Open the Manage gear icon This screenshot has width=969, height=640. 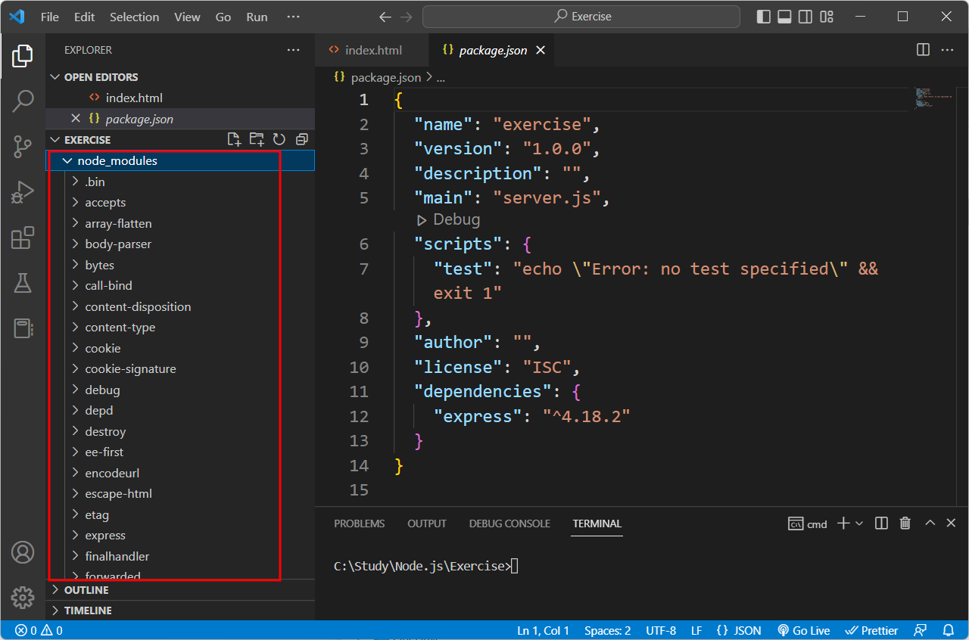23,598
